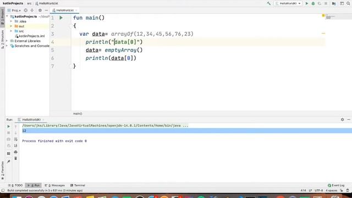This screenshot has height=198, width=352.
Task: Collapse the kotlinProjects root node
Action: tap(7, 16)
